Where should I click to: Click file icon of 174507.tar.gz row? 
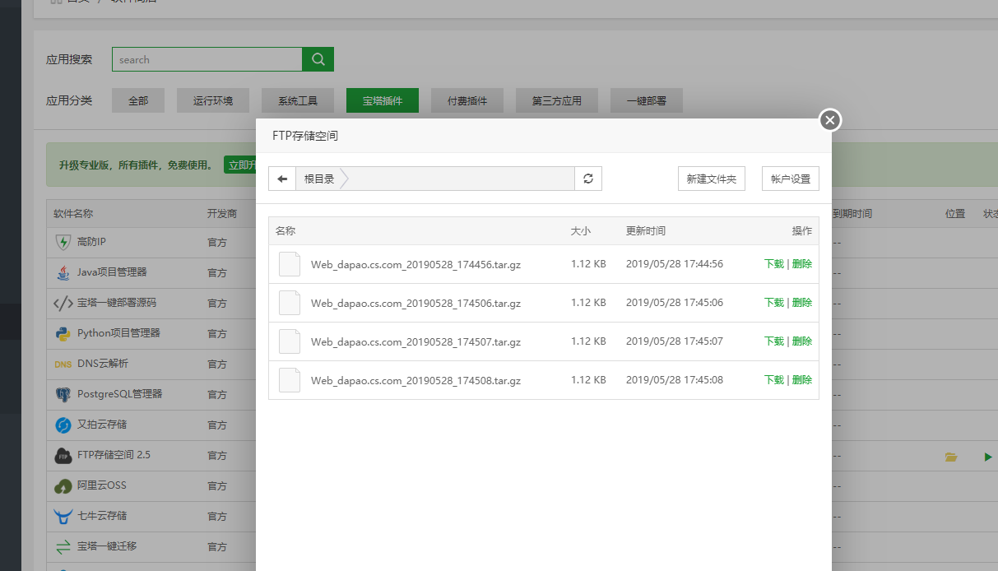pyautogui.click(x=290, y=341)
